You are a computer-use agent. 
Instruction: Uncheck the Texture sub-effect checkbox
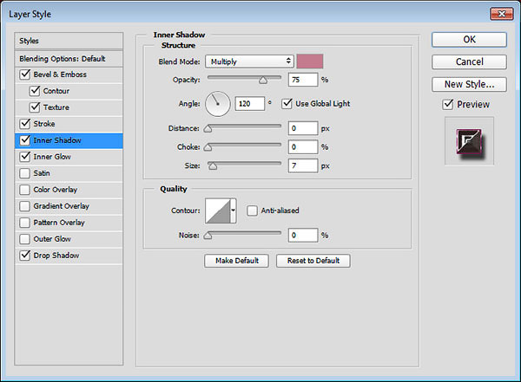click(x=35, y=107)
